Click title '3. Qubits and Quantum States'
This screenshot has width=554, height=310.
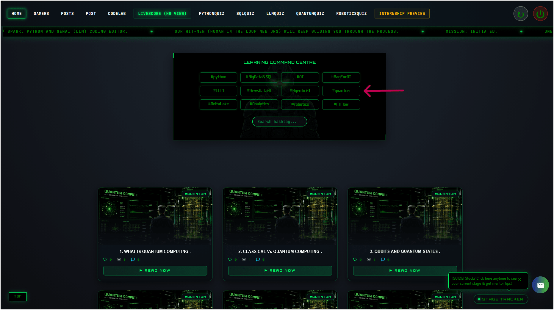pyautogui.click(x=405, y=252)
